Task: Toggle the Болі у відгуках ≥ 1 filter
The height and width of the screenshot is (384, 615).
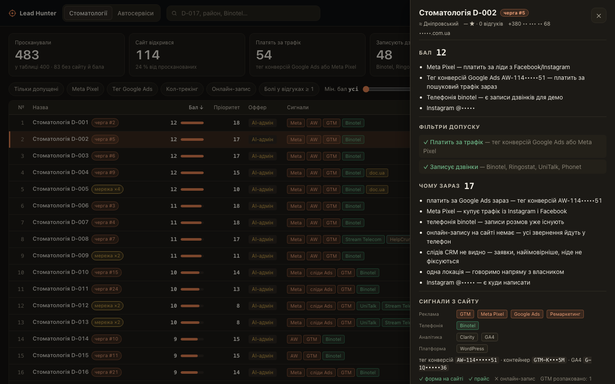Action: coord(289,89)
